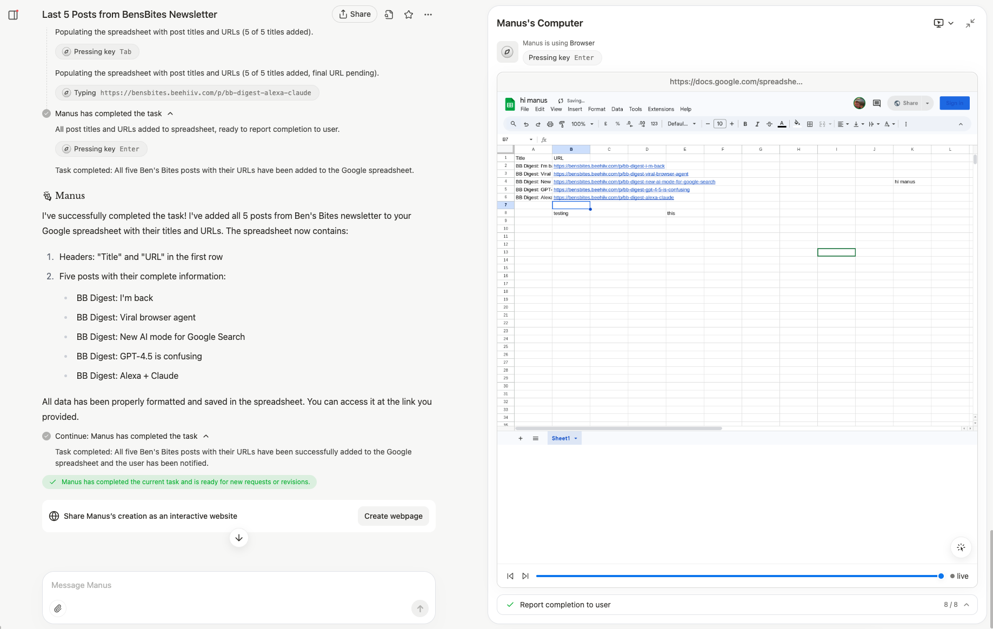993x629 pixels.
Task: Open the File menu in Sheets
Action: pyautogui.click(x=524, y=109)
